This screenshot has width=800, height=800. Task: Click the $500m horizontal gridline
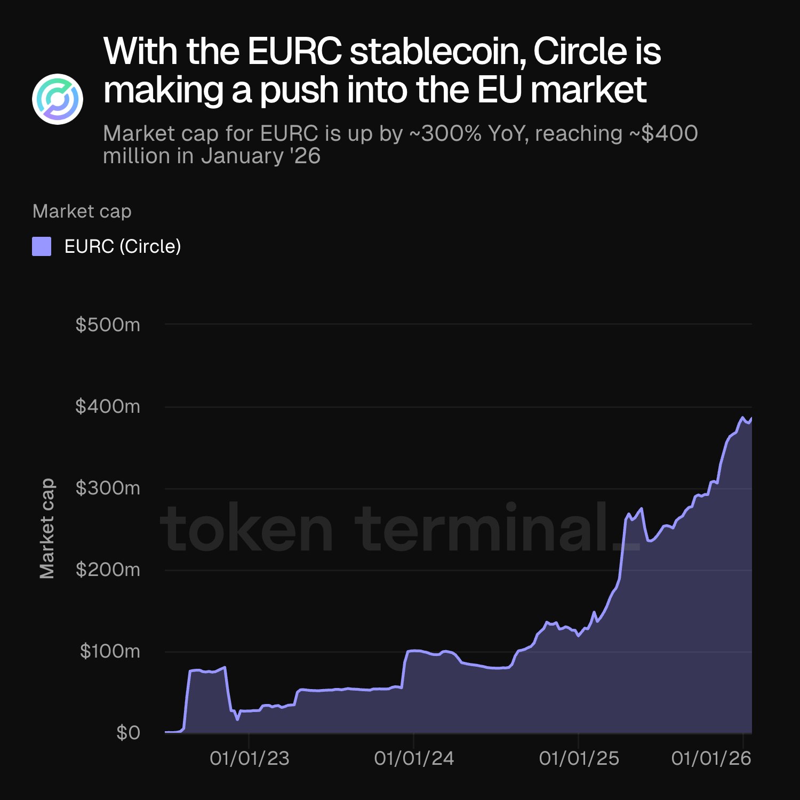pyautogui.click(x=459, y=324)
